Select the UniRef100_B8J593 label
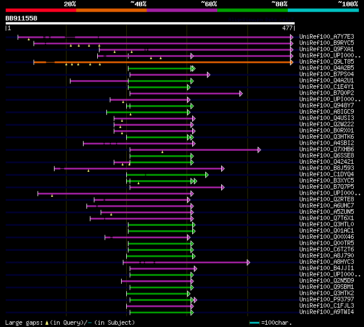The width and height of the screenshot is (364, 327). pyautogui.click(x=326, y=168)
